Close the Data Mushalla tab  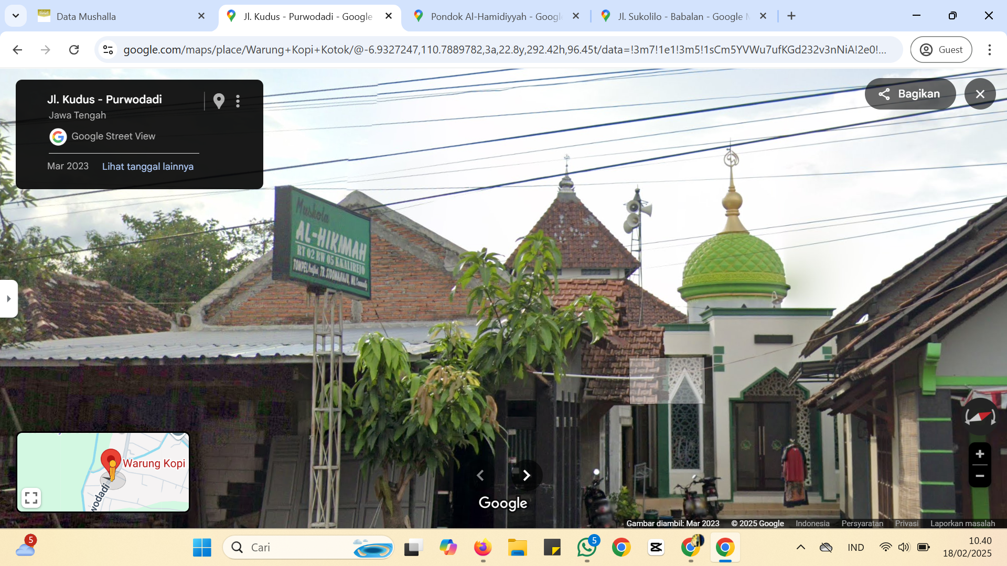(x=201, y=16)
